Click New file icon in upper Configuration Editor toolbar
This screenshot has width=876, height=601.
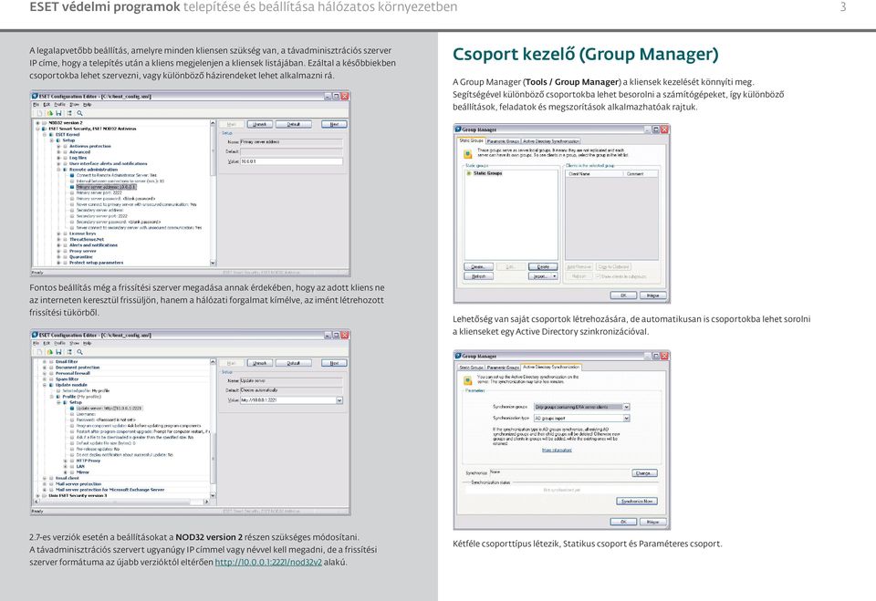(39, 113)
